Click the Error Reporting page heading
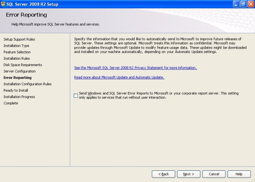The height and width of the screenshot is (182, 255). click(26, 15)
